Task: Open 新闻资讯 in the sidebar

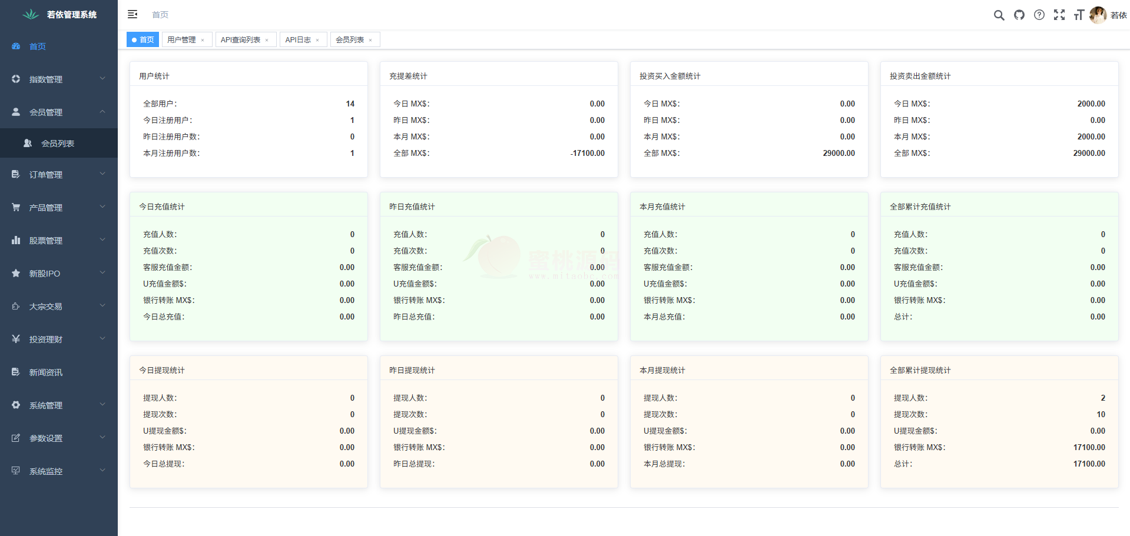Action: 46,372
